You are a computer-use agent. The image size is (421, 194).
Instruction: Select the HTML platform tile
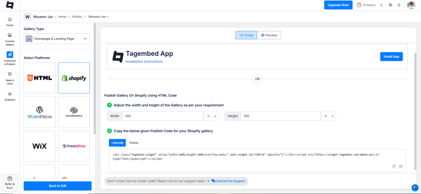(x=39, y=78)
